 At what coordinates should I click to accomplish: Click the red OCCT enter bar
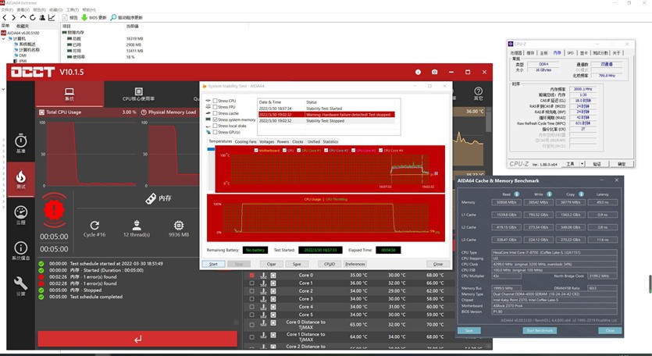tap(137, 339)
